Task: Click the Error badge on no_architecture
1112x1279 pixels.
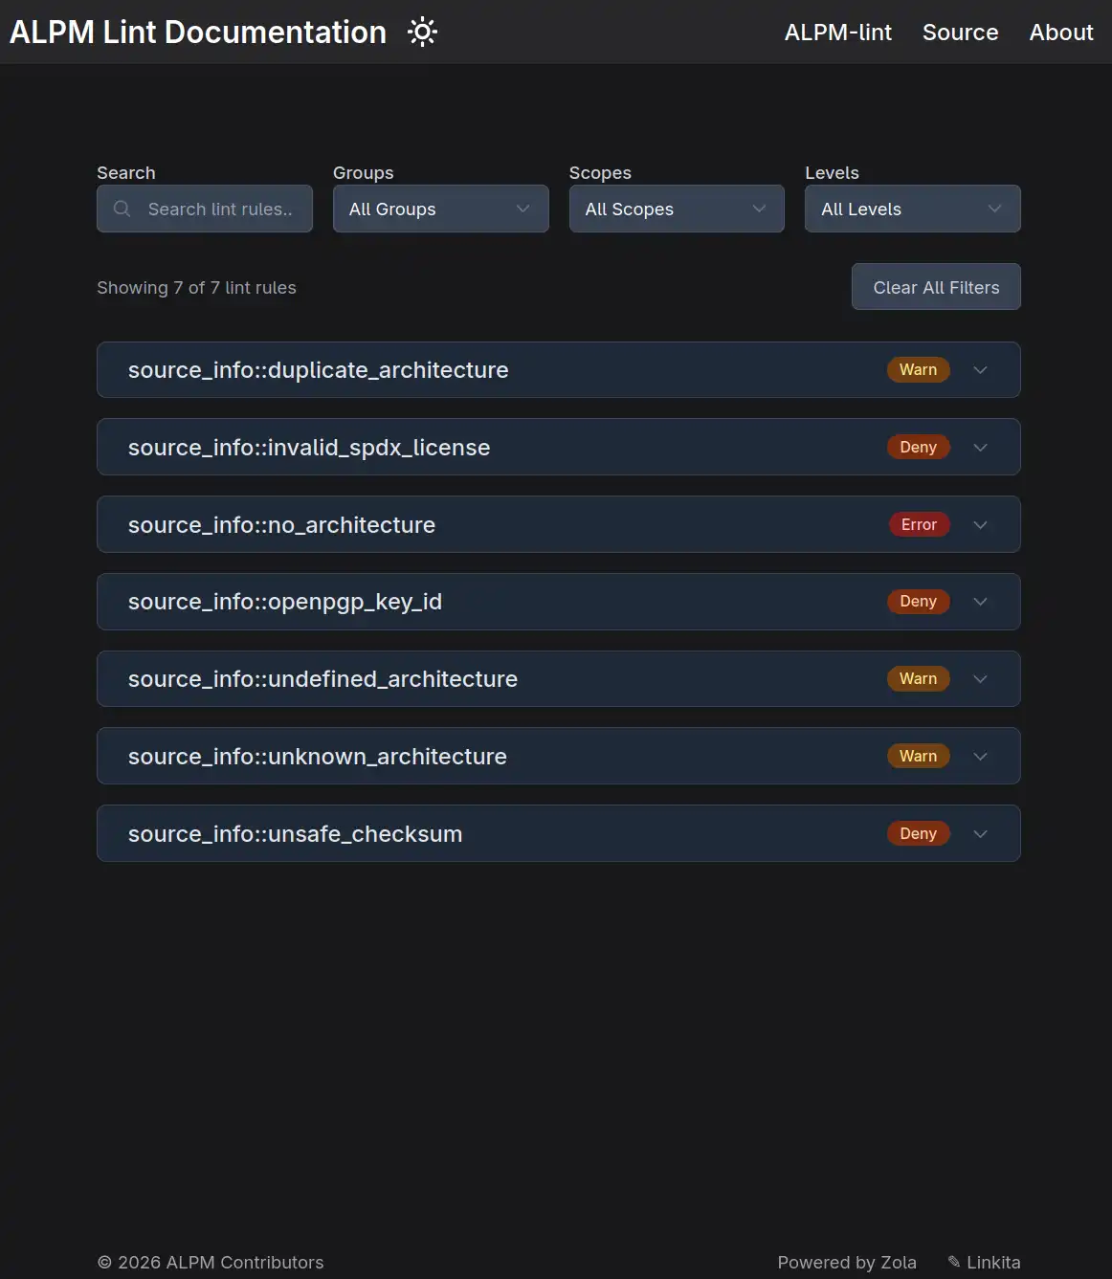Action: click(x=919, y=525)
